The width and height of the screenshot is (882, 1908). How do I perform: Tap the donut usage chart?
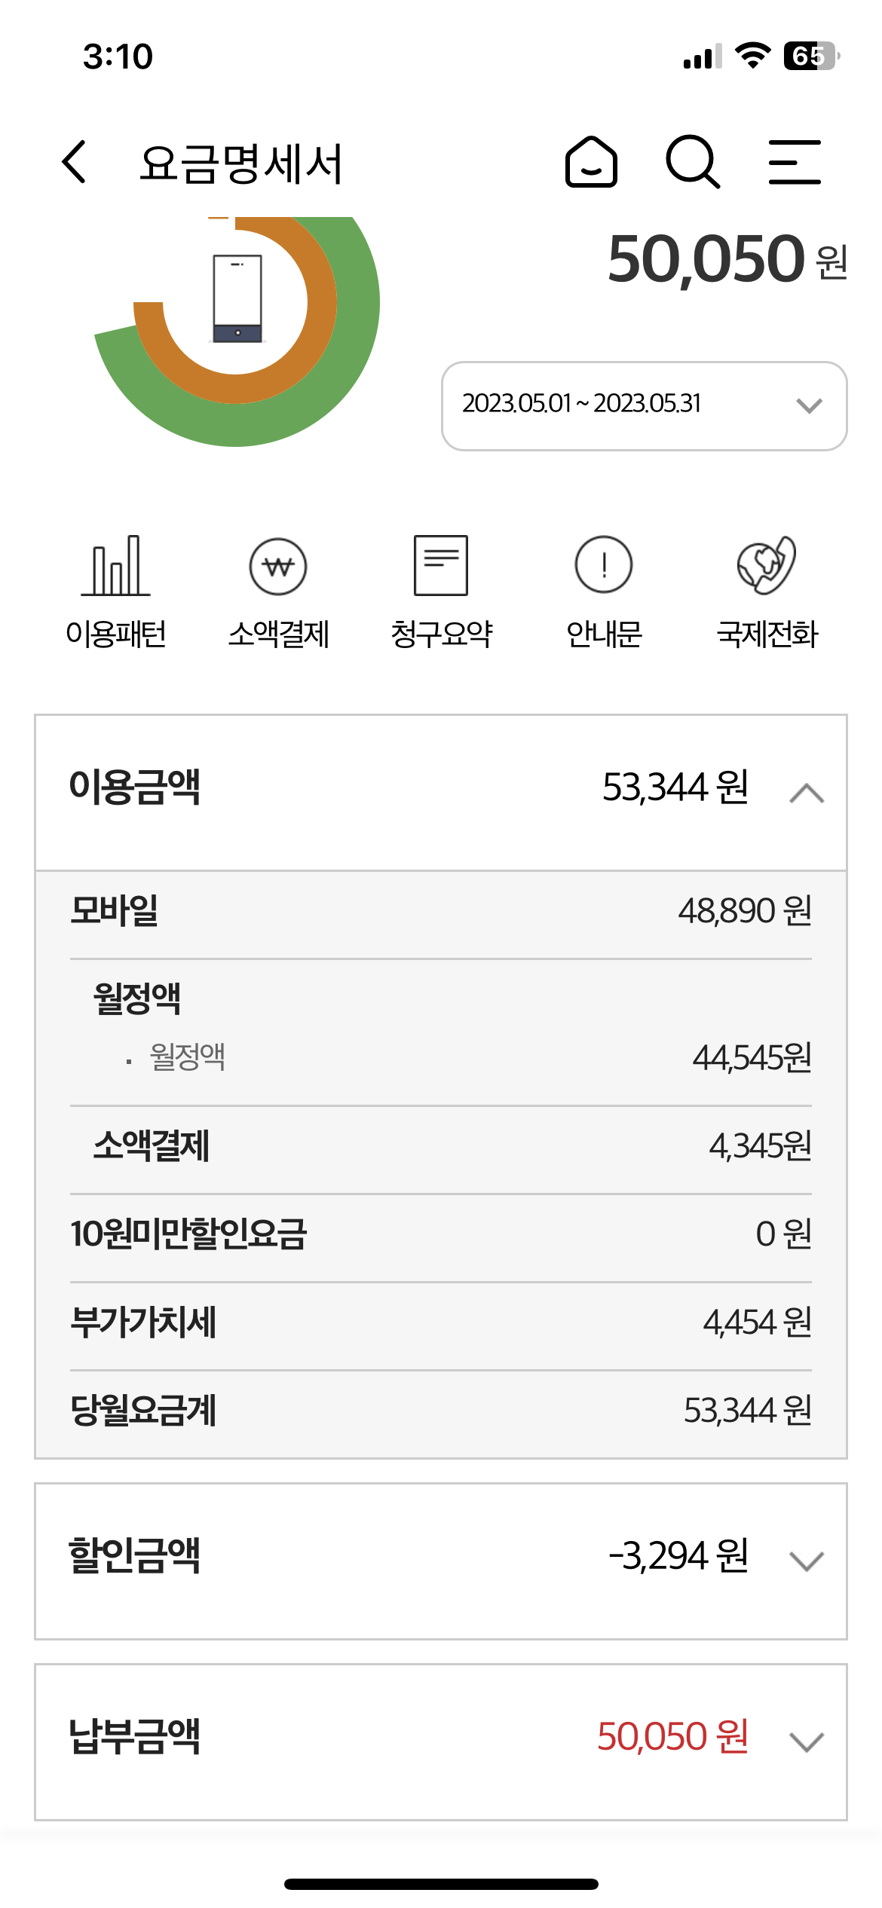(237, 332)
